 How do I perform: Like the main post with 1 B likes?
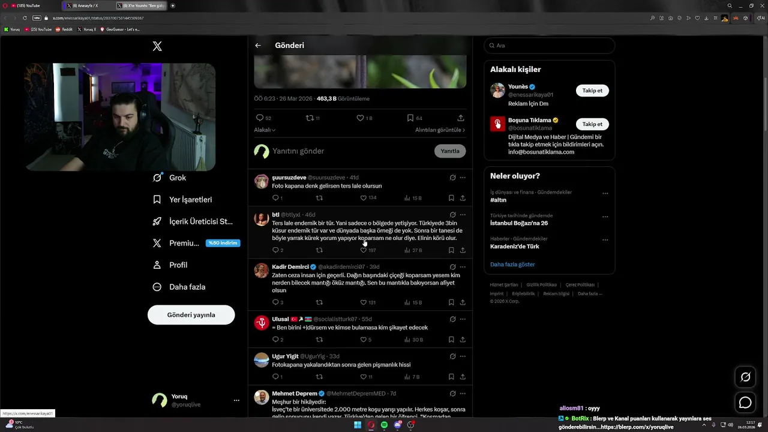[x=364, y=118]
